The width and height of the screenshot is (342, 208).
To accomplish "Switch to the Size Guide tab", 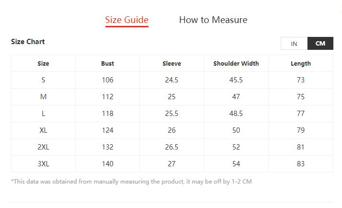I will (127, 20).
